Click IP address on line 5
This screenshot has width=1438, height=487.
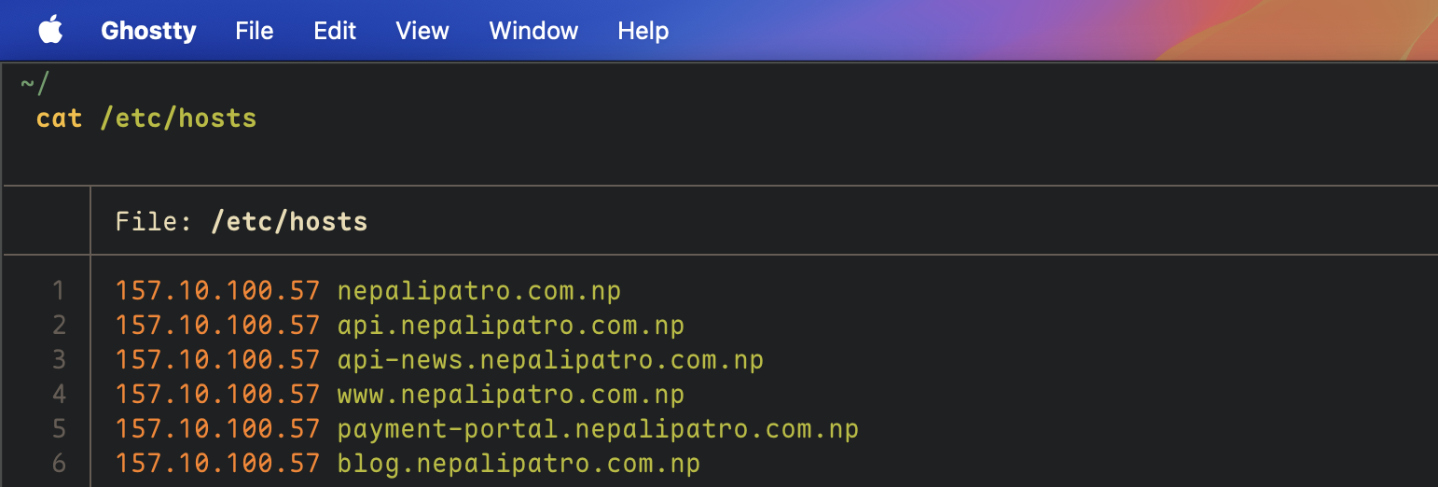(x=218, y=429)
